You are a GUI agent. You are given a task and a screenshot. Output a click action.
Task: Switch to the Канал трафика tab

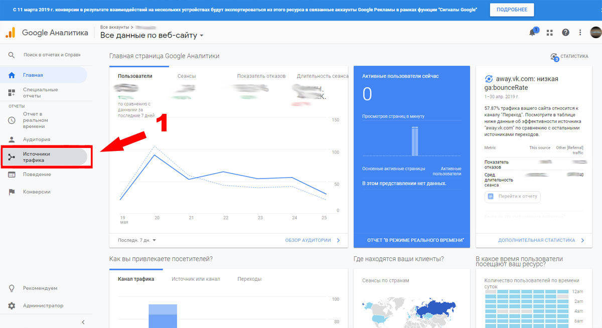coord(136,279)
